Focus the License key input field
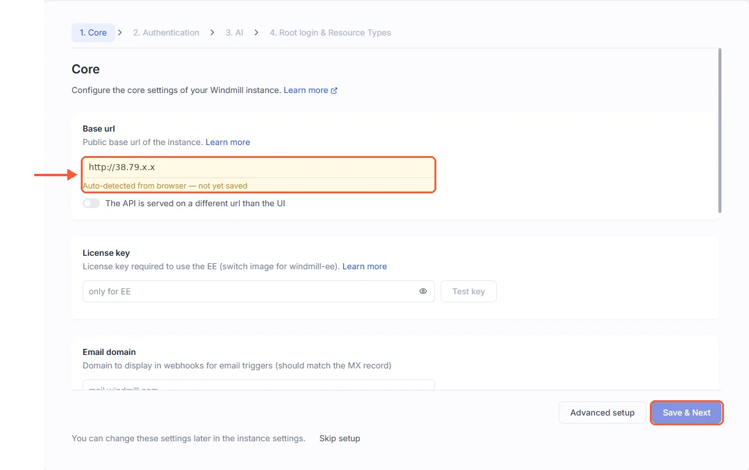Viewport: 749px width, 470px height. [259, 291]
